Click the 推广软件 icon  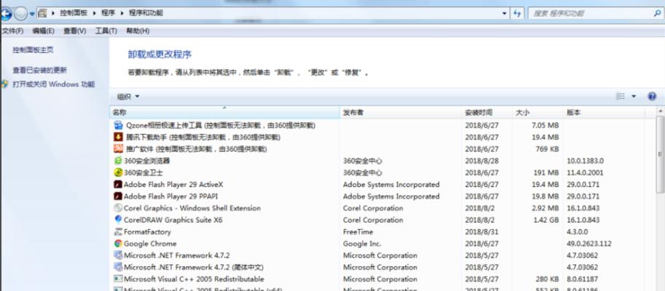pos(118,149)
